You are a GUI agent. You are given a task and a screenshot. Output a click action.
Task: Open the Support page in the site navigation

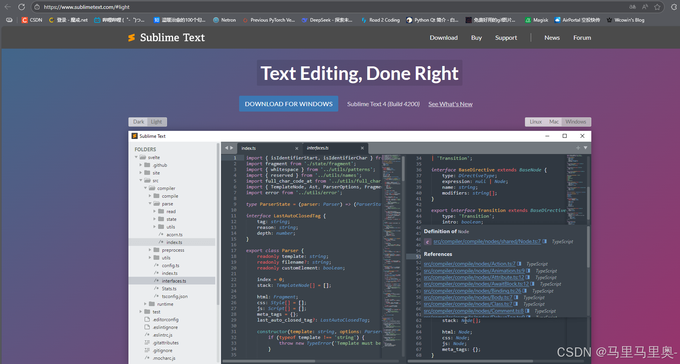506,37
